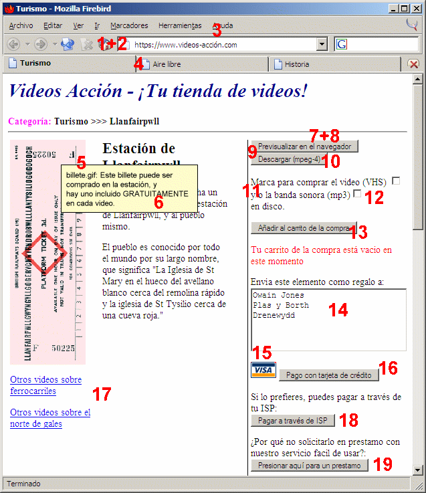Open the Ayuda menu

click(x=223, y=25)
